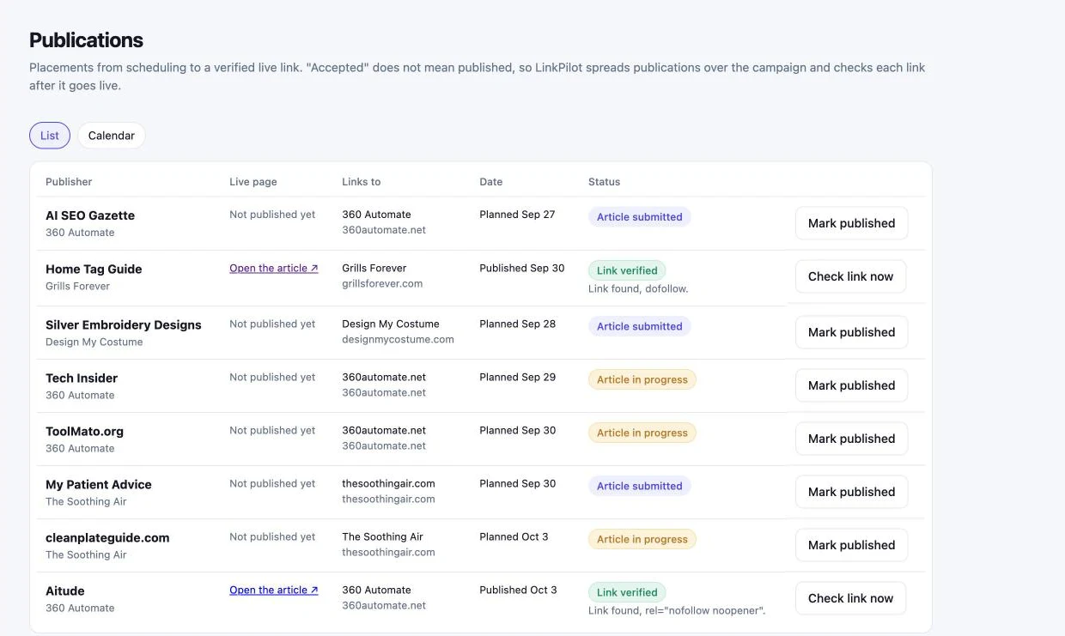Check link now for Aitude

pyautogui.click(x=850, y=598)
